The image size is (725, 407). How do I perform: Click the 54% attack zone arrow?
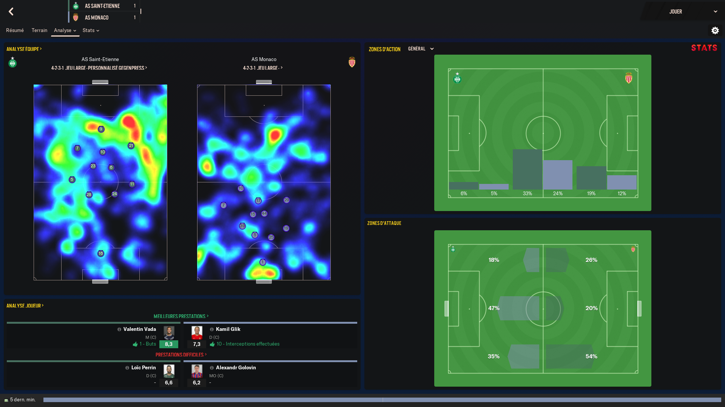[570, 356]
